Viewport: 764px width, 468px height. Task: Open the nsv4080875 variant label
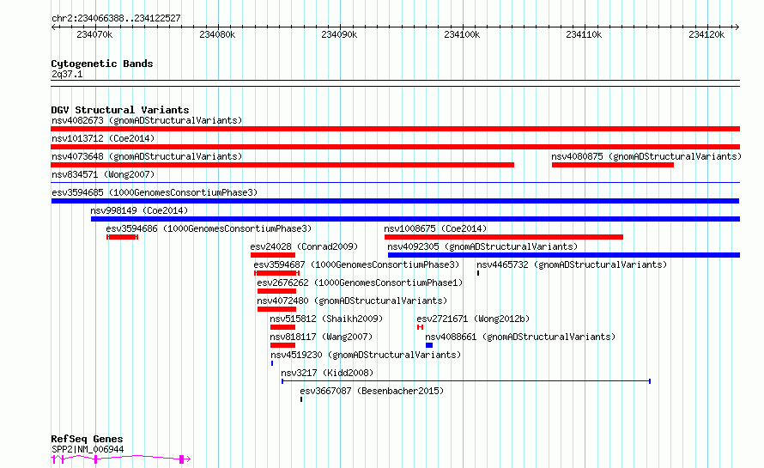(646, 156)
